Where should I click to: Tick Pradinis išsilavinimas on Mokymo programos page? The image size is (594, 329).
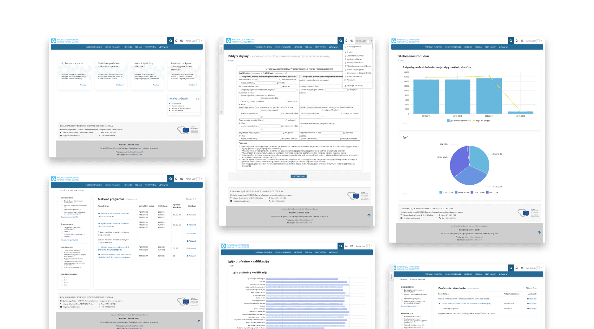point(62,250)
